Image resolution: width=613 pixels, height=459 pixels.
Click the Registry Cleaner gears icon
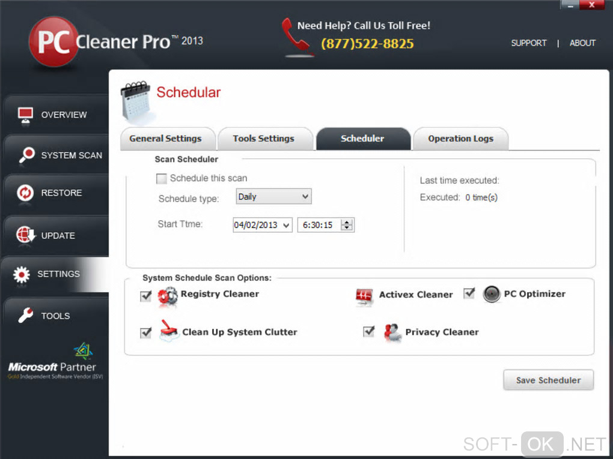point(168,296)
